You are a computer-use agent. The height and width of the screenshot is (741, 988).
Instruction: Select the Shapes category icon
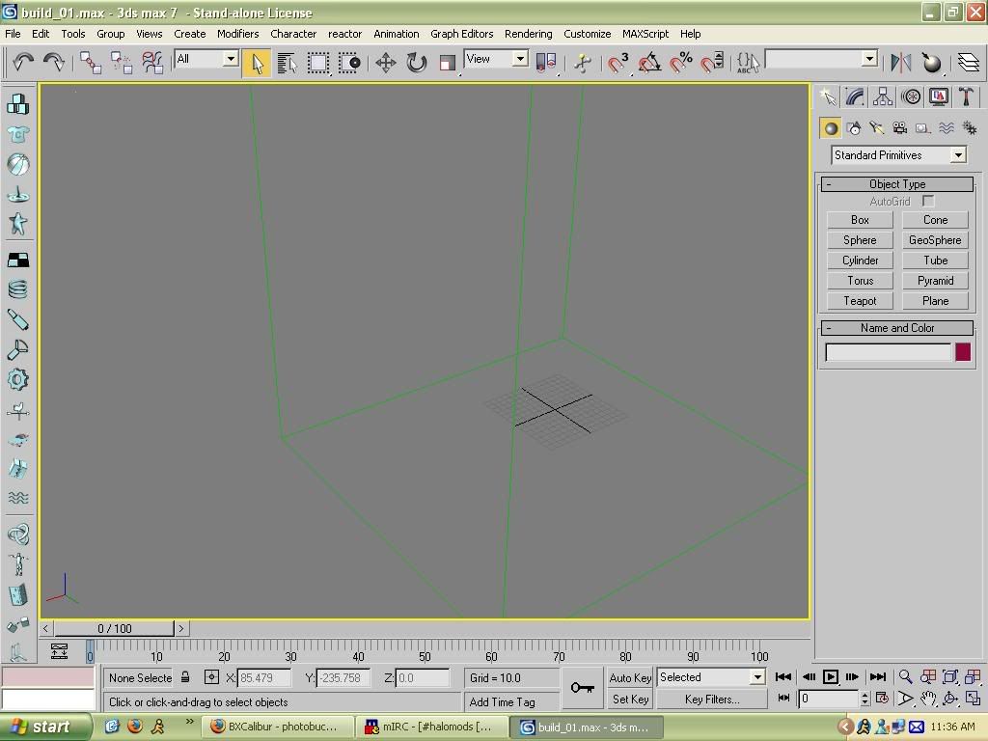(854, 128)
